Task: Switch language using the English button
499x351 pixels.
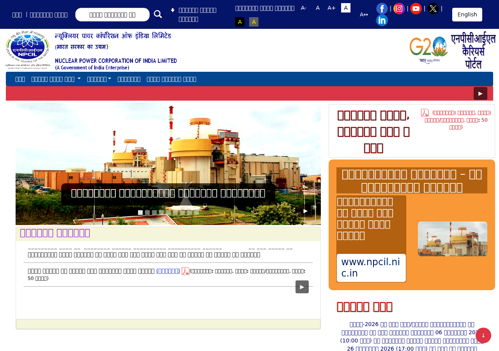Action: click(467, 14)
